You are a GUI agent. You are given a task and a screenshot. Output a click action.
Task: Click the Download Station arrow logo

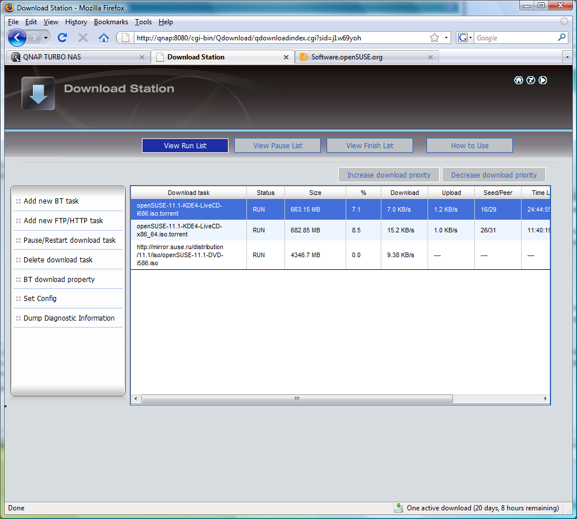pos(38,93)
